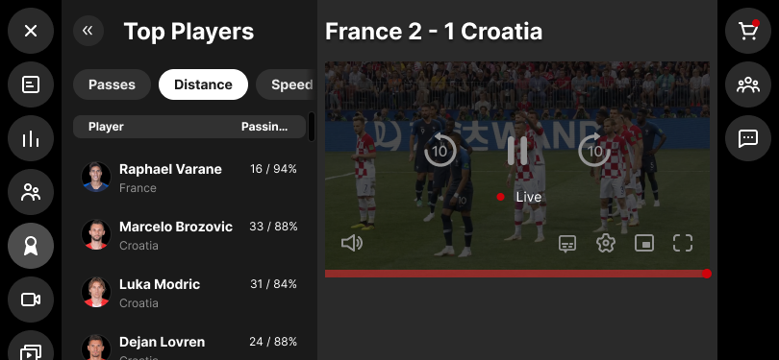Collapse the Top Players panel

click(88, 31)
